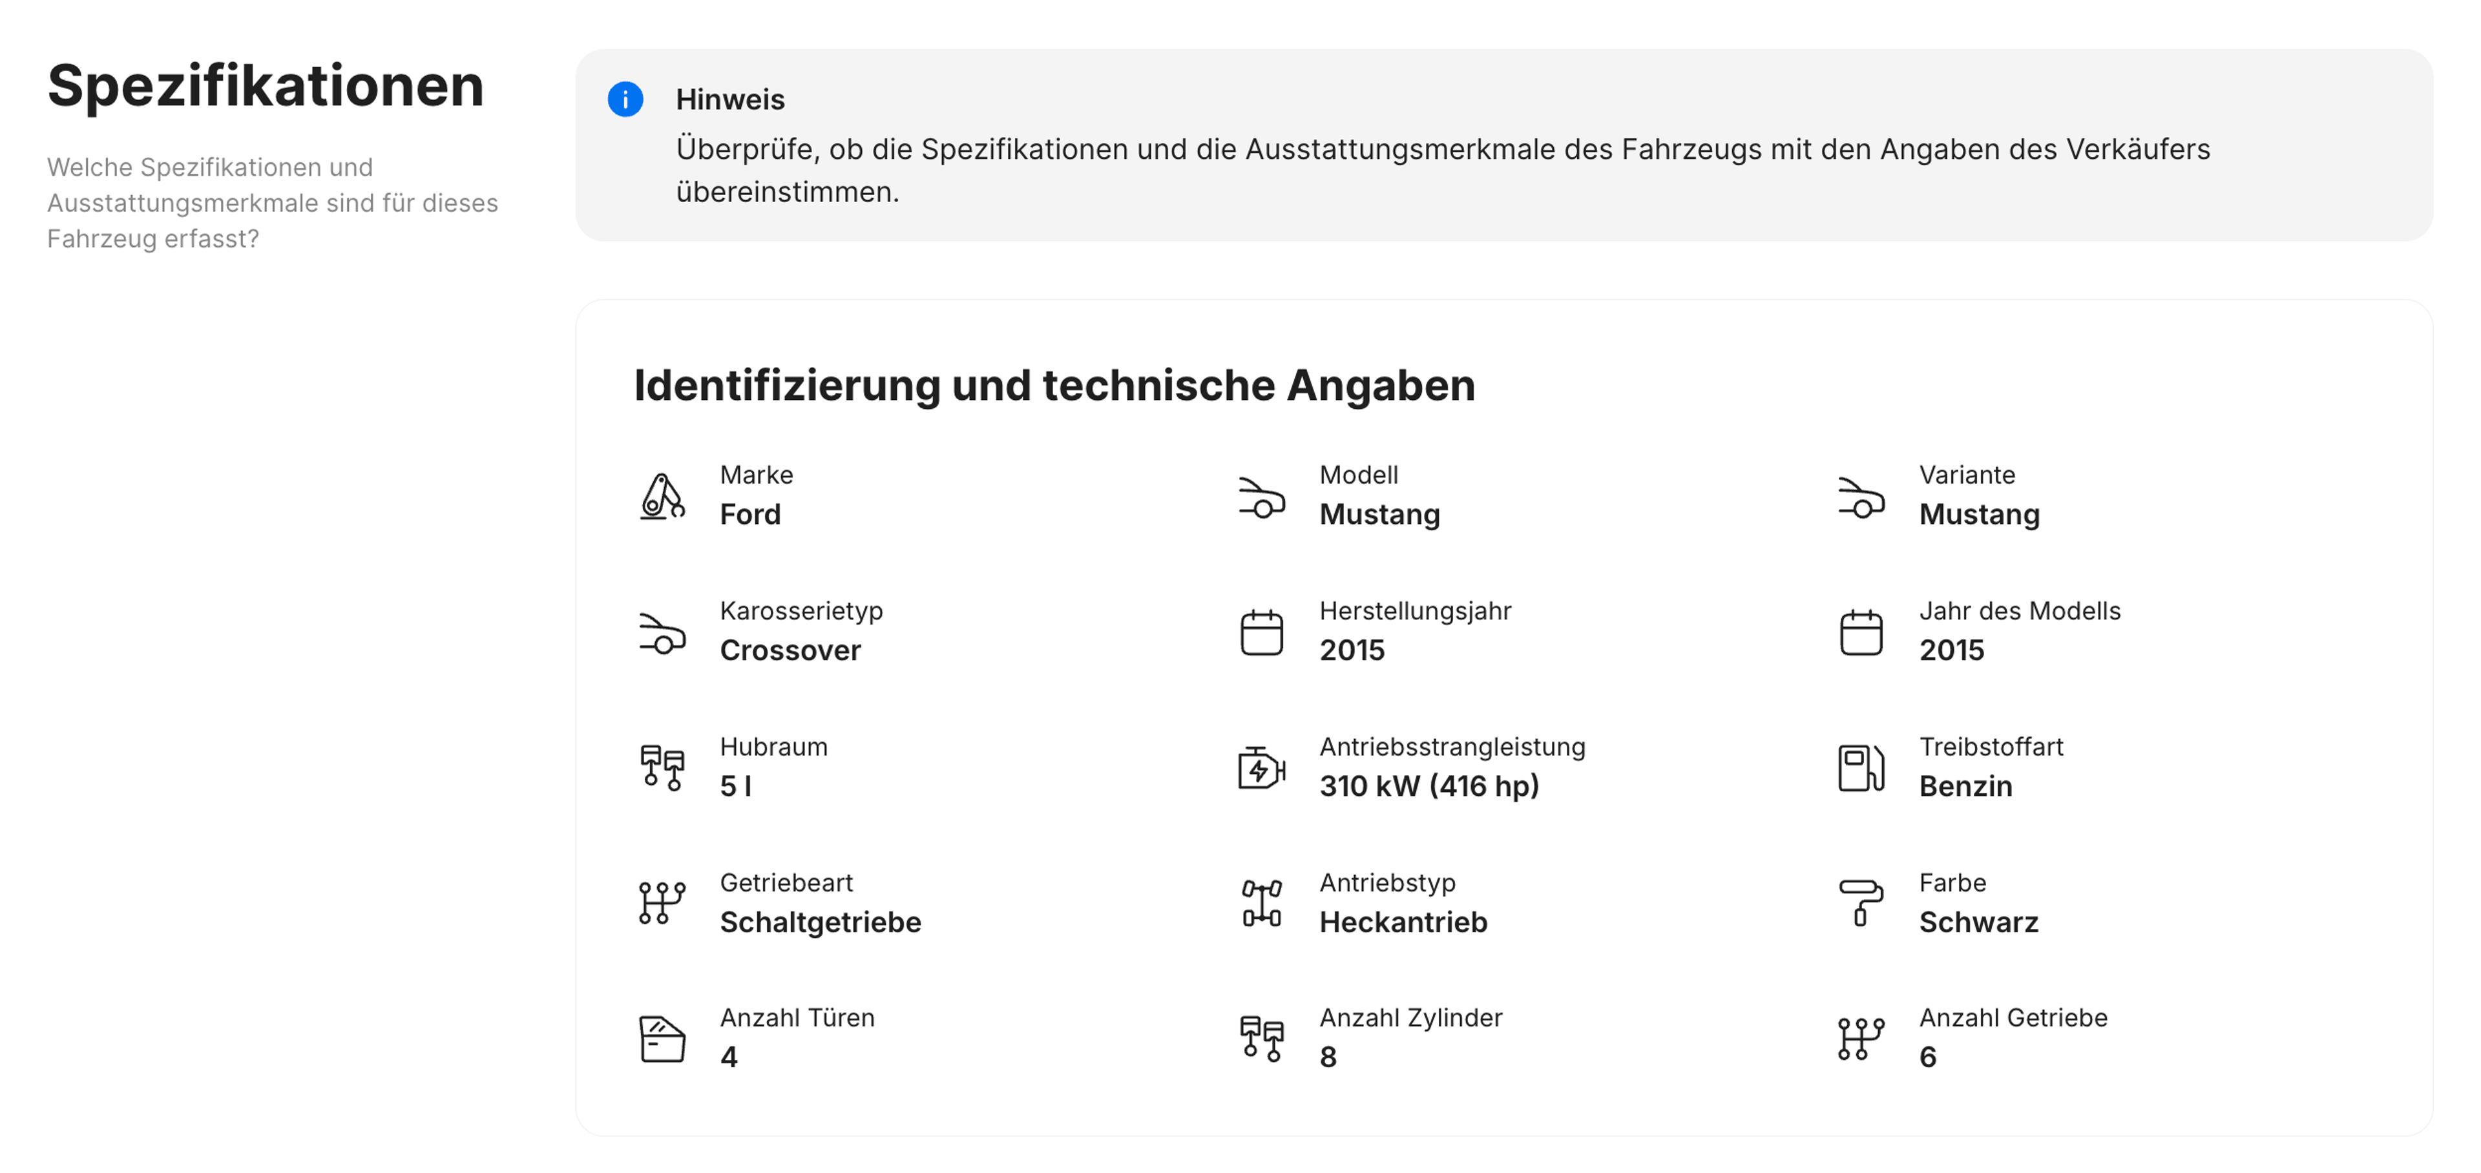This screenshot has height=1173, width=2481.
Task: Click the gearshift icon for Anzahl Getriebe
Action: pyautogui.click(x=1861, y=1039)
